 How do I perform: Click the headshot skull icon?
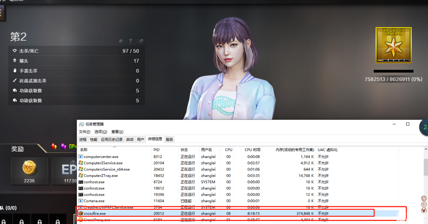click(15, 61)
